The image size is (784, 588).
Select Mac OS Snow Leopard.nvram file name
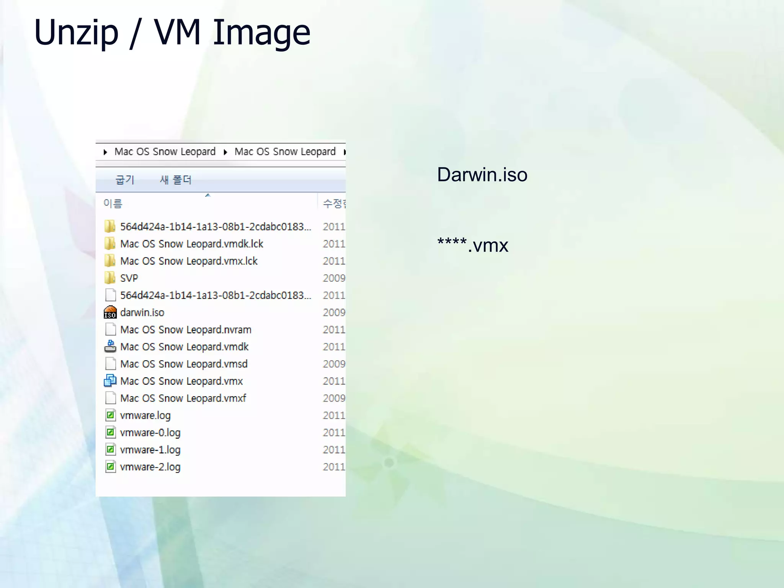(x=186, y=330)
